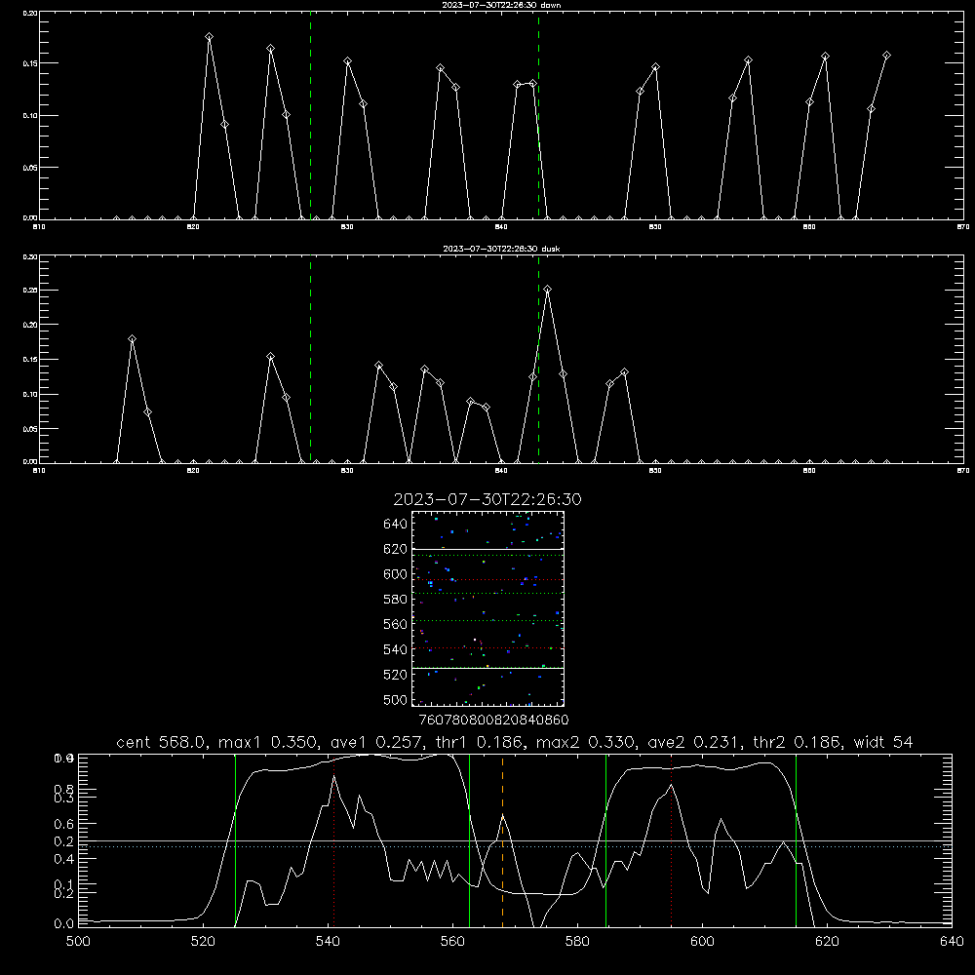Click x-axis label '640' of bottom plot
This screenshot has height=975, width=975.
[x=952, y=941]
